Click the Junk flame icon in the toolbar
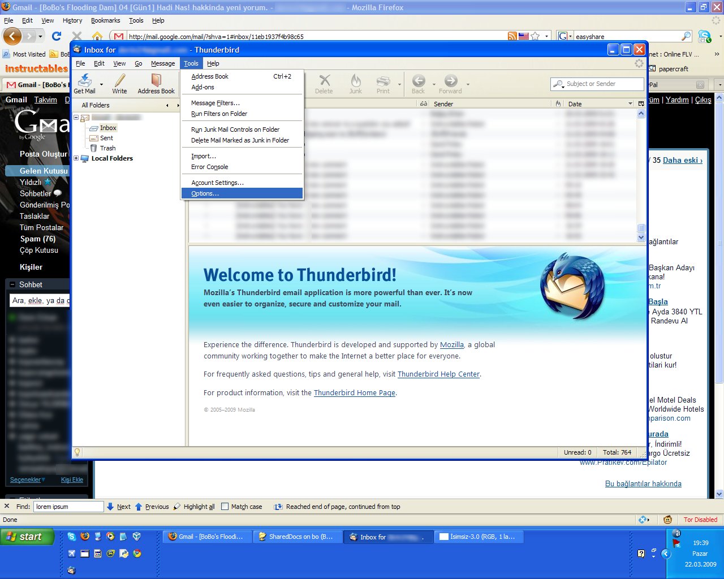724x579 pixels. tap(355, 80)
